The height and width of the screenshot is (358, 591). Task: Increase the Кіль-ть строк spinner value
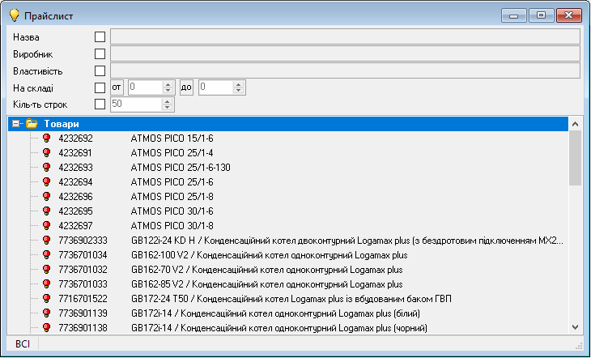(168, 100)
